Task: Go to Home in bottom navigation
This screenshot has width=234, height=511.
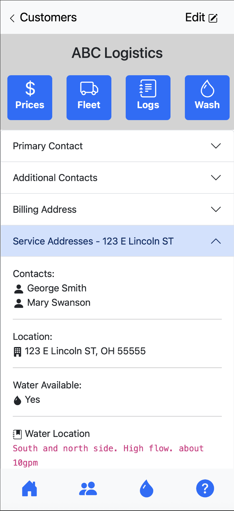Action: 29,488
